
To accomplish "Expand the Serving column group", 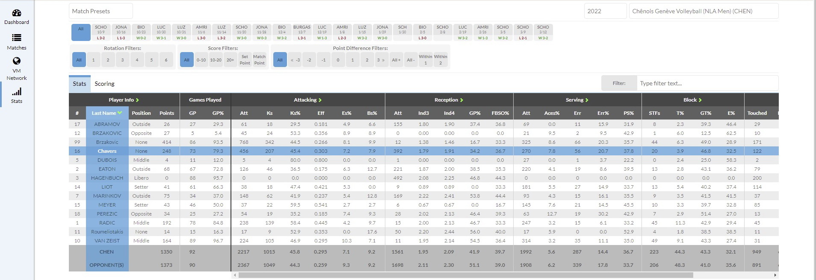I will coord(587,100).
